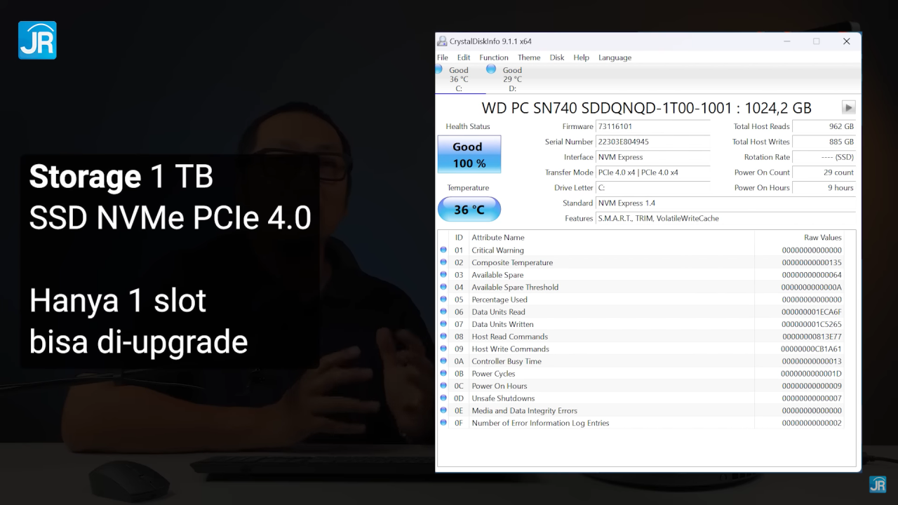Click the next disk arrow button
Viewport: 898px width, 505px height.
click(848, 107)
